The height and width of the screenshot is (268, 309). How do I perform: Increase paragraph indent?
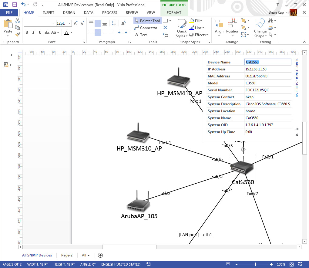tap(127, 32)
